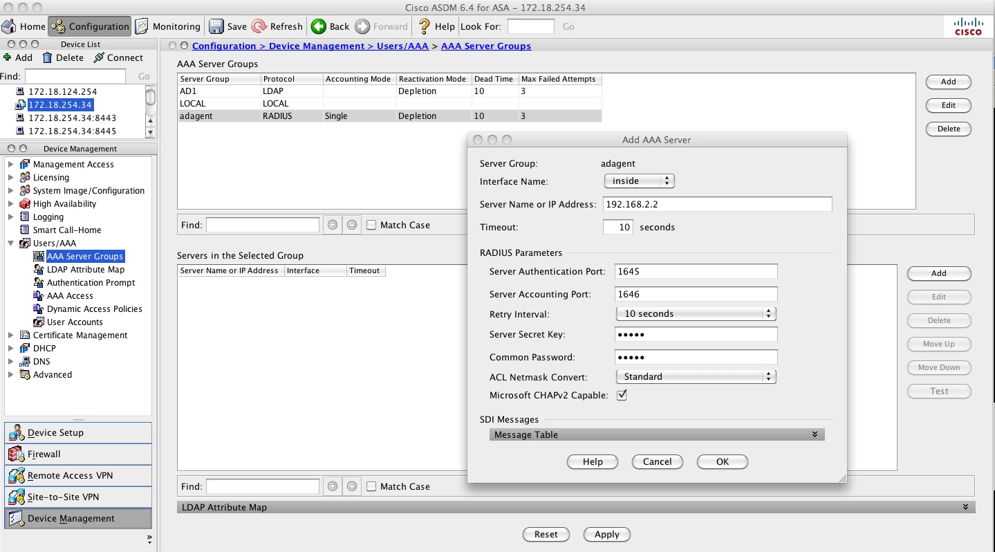Enable Match Case for servers find
The image size is (995, 552).
click(x=371, y=486)
